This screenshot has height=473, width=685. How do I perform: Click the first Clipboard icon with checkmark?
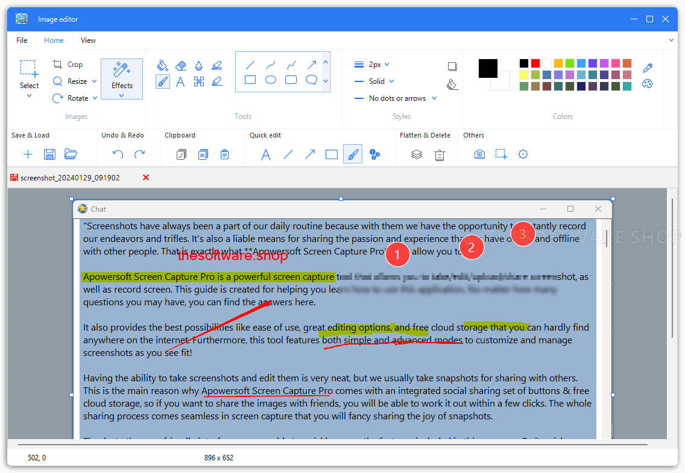(182, 154)
